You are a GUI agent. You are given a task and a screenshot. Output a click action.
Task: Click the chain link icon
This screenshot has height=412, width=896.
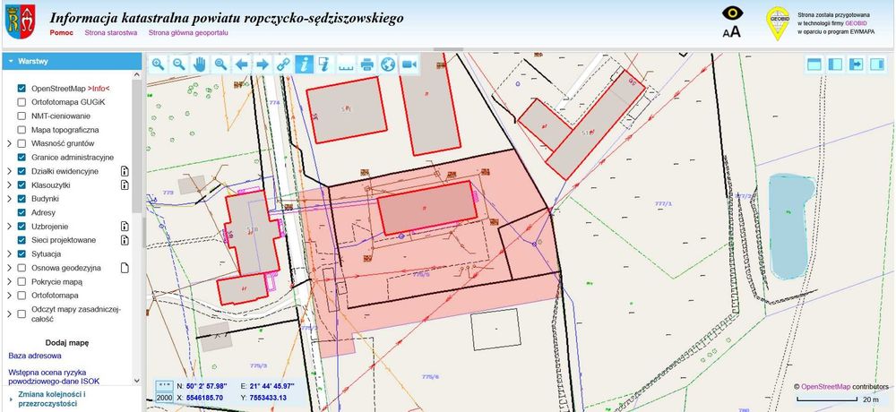pyautogui.click(x=283, y=64)
